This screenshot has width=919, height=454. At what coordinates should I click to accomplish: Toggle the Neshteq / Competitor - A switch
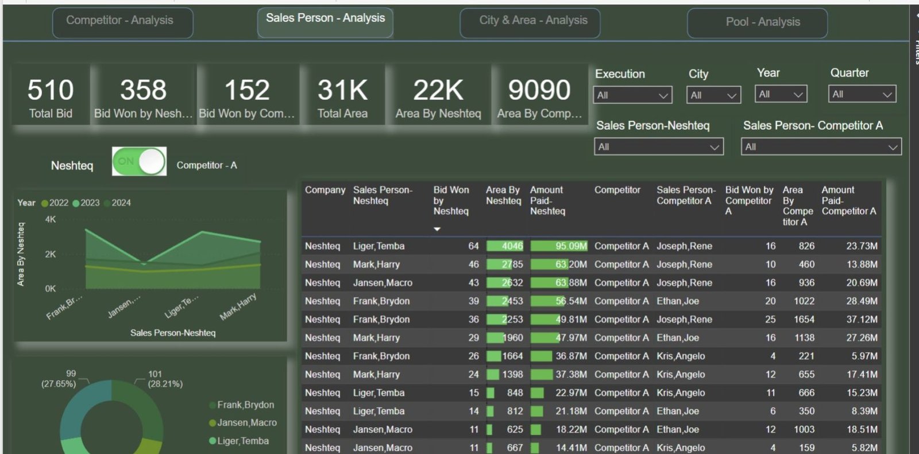pyautogui.click(x=140, y=161)
